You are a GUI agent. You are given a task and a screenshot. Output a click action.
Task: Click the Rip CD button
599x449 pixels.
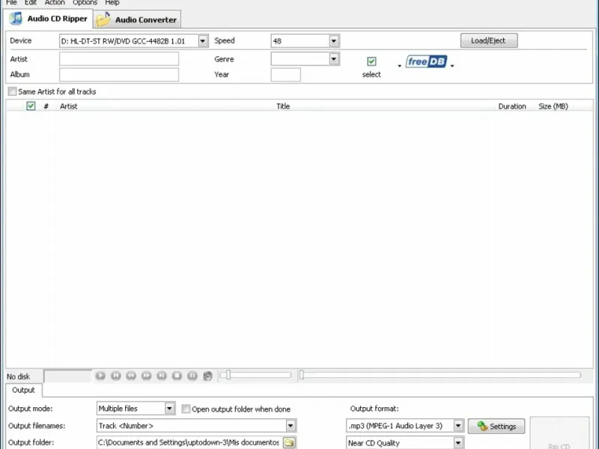tap(559, 433)
